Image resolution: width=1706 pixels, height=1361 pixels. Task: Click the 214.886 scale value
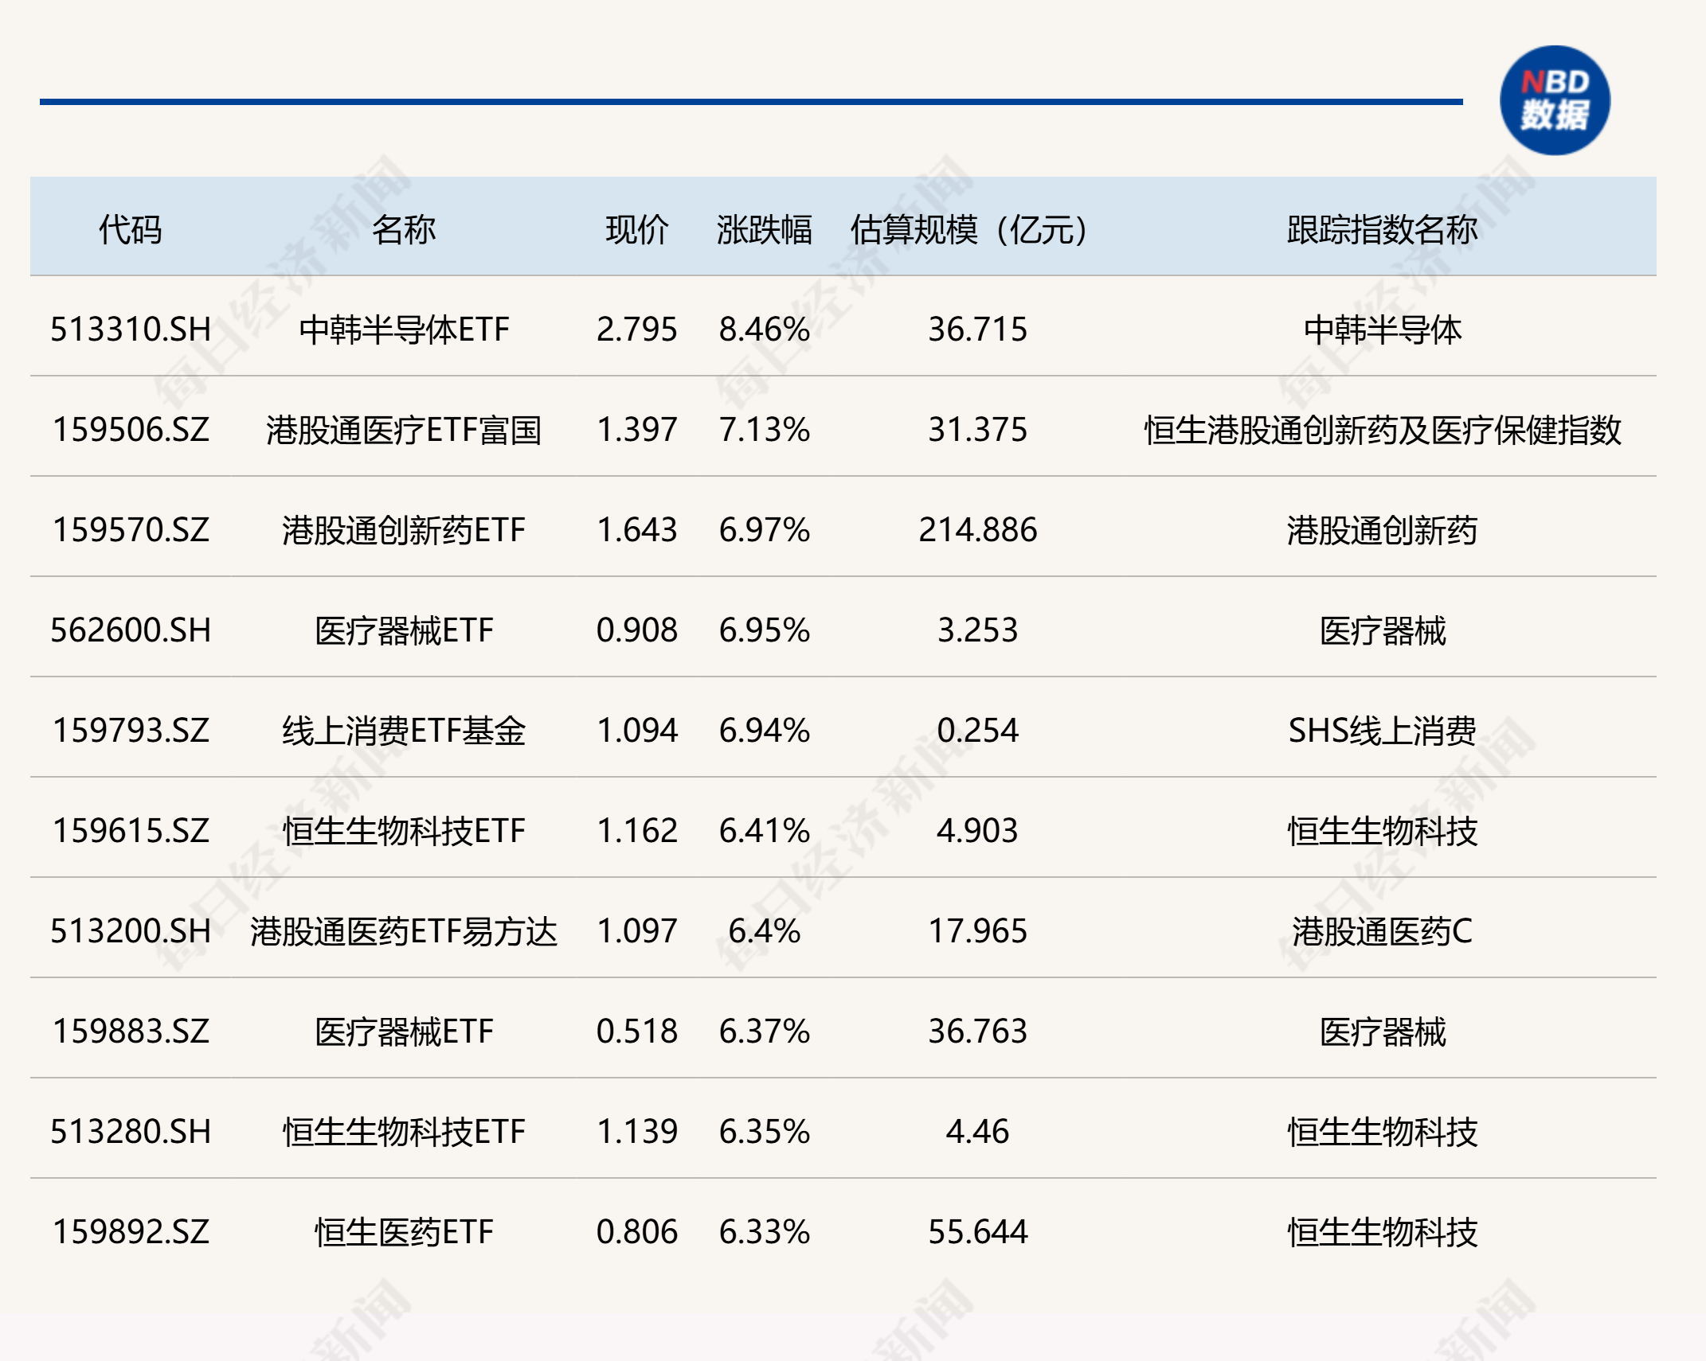[977, 530]
